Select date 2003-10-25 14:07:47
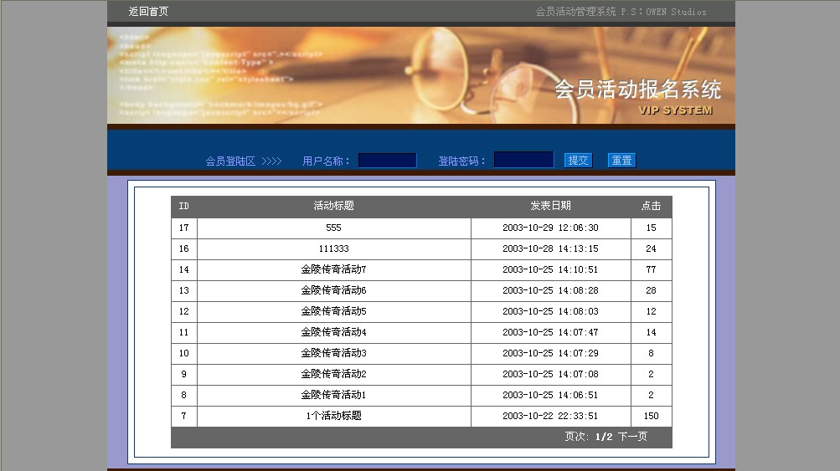 (x=551, y=332)
